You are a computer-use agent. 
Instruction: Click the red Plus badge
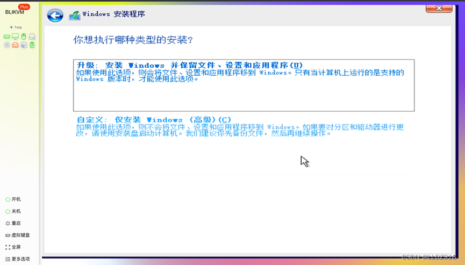pyautogui.click(x=24, y=6)
